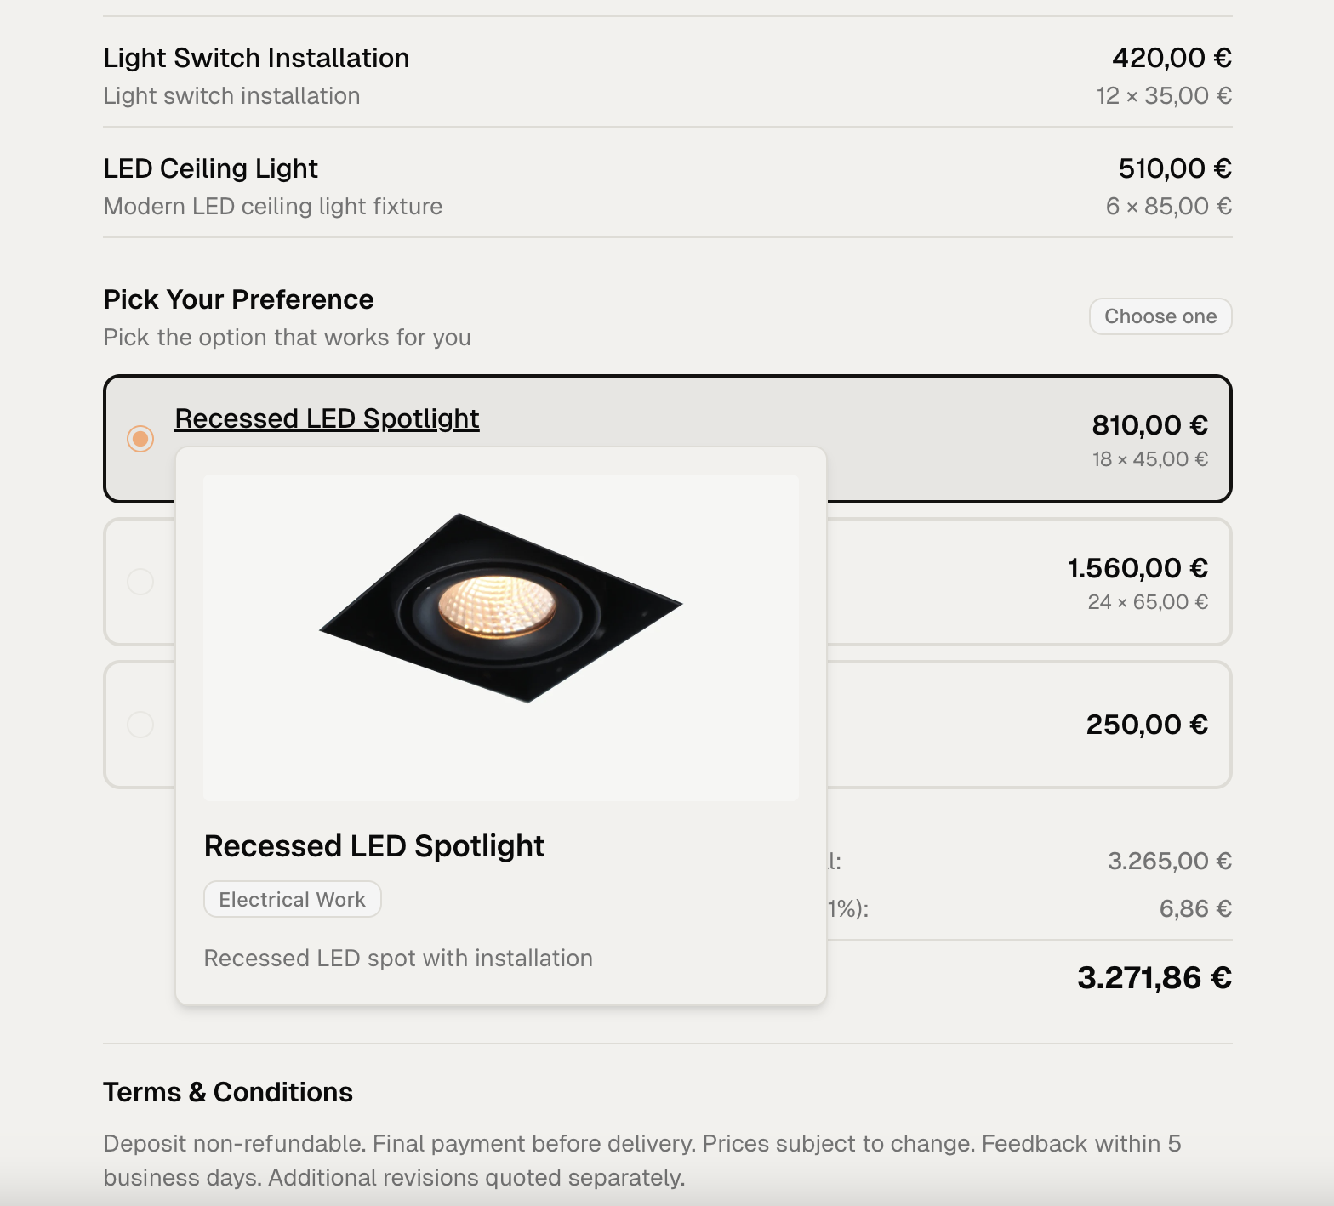Open the underlined Recessed LED Spotlight link

click(x=327, y=418)
